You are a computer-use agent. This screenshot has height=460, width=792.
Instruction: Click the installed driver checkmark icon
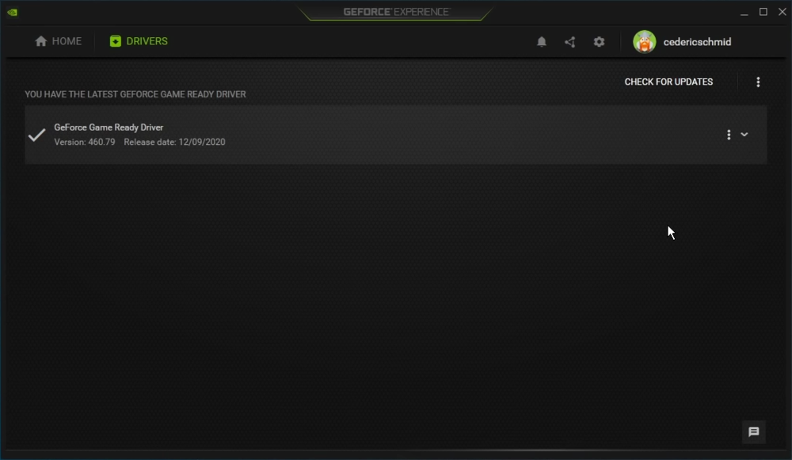point(37,135)
